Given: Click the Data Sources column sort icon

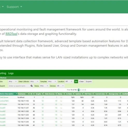Looking at the screenshot, I should pos(56,94).
